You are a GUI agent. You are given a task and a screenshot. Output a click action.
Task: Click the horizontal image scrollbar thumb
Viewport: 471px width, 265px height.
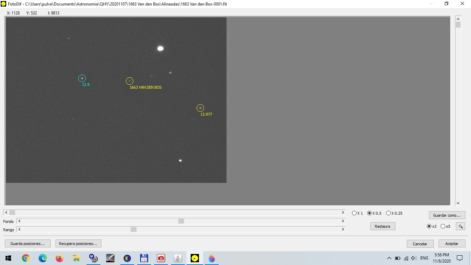(x=12, y=213)
